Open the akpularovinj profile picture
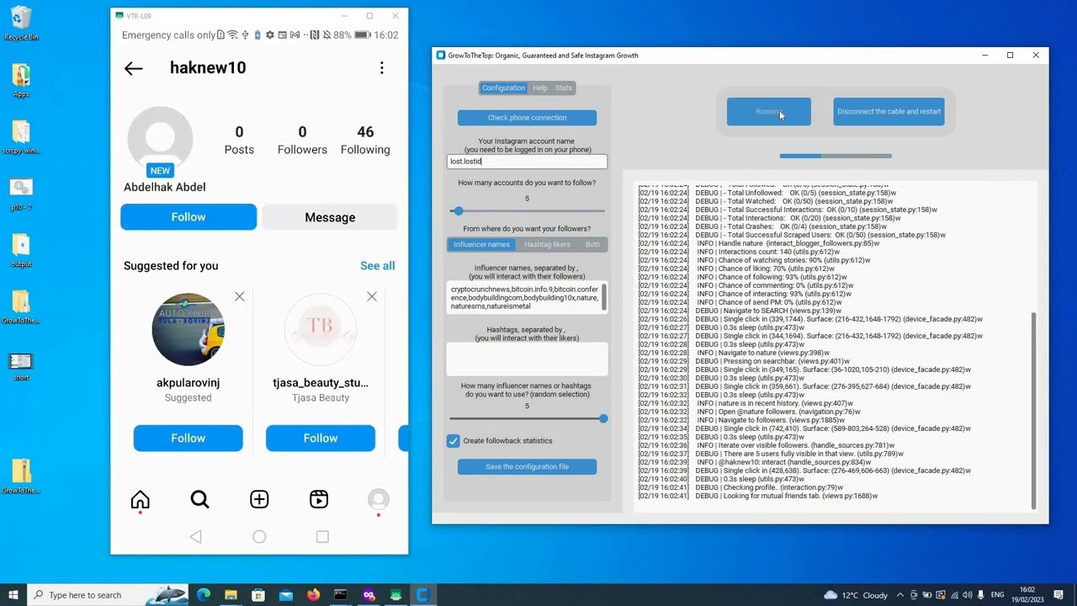1077x606 pixels. pos(188,329)
